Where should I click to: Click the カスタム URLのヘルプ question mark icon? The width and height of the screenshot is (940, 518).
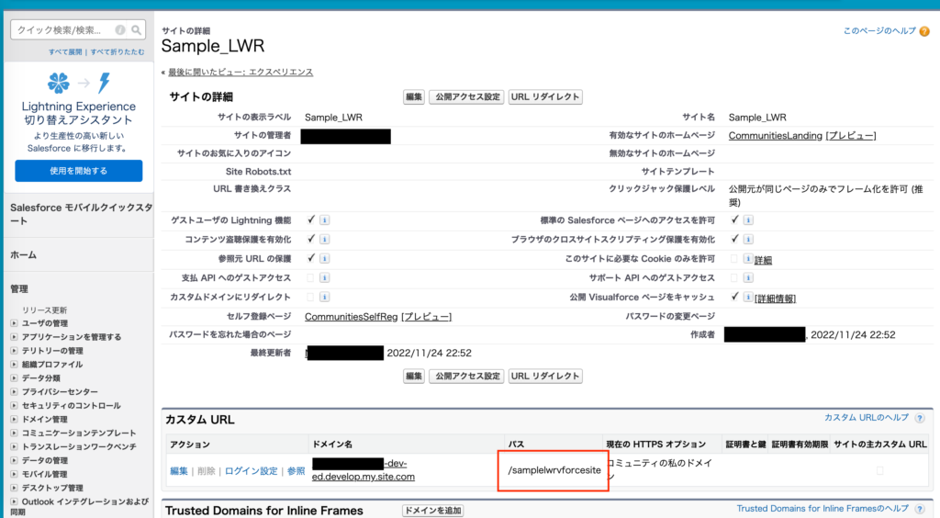pos(919,418)
